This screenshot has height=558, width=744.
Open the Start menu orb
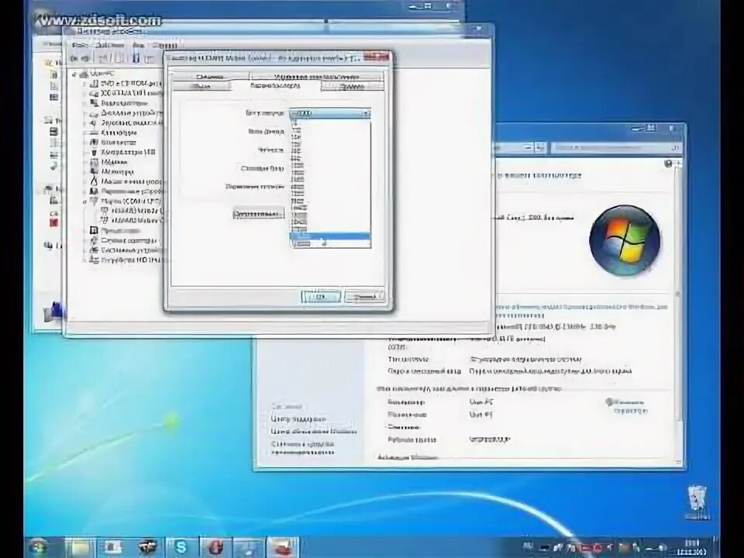tap(39, 547)
